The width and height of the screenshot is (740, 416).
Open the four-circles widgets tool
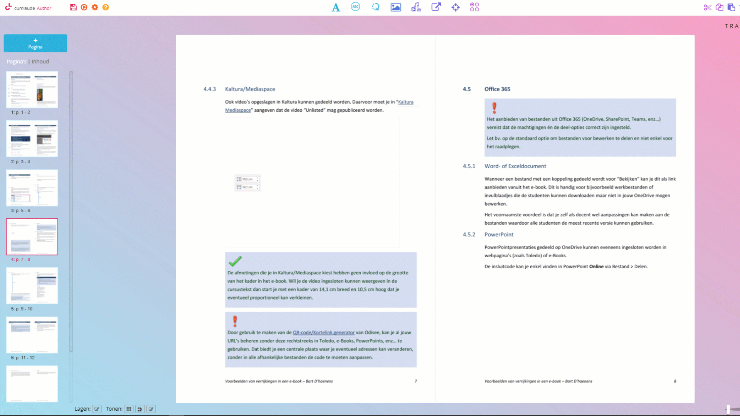474,7
